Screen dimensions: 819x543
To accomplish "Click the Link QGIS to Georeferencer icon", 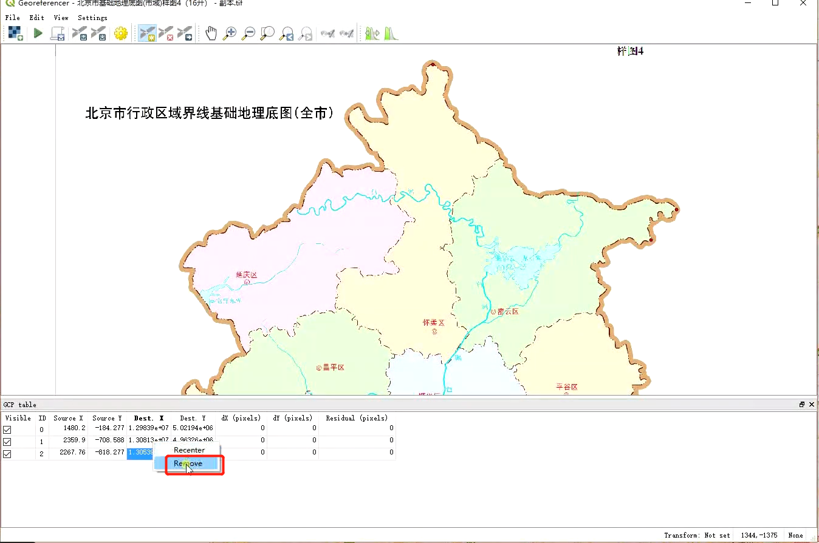I will [347, 33].
